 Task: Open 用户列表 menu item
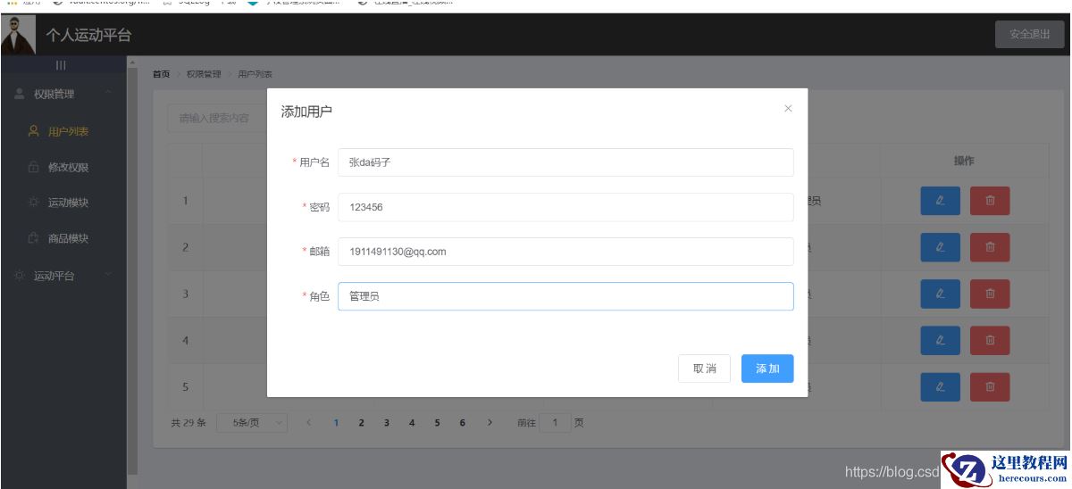[x=63, y=131]
